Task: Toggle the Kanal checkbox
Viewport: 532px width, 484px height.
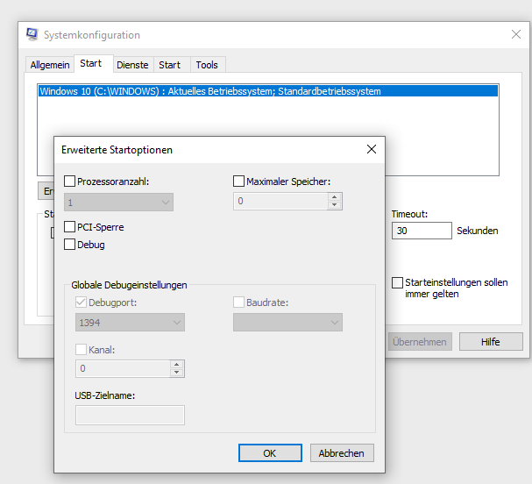Action: tap(81, 349)
